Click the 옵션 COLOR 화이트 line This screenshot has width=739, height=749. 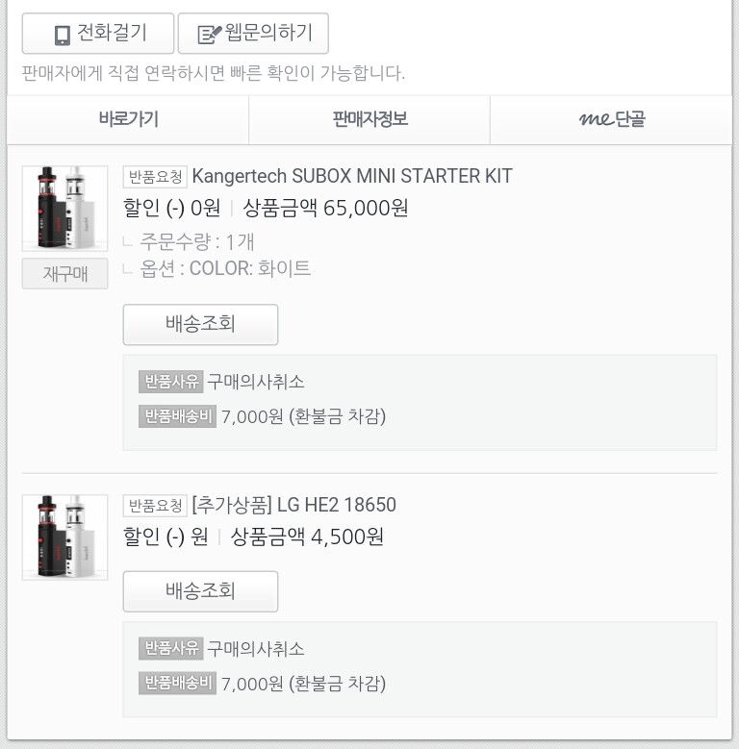click(225, 268)
